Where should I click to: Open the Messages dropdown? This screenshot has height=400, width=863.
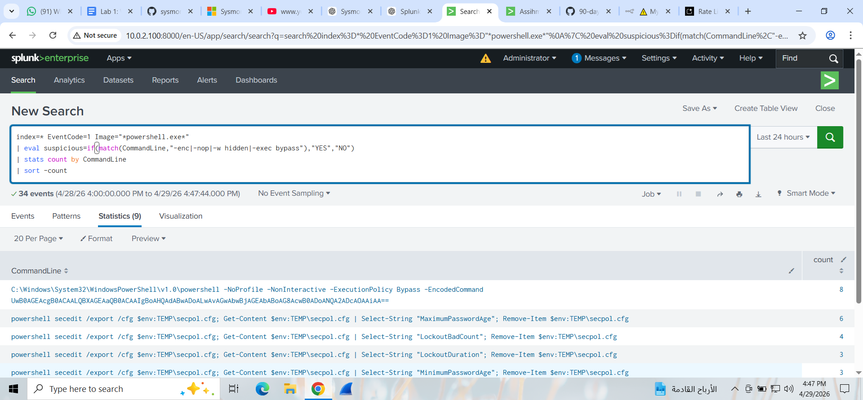click(x=599, y=58)
